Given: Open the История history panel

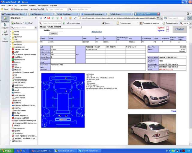Looking at the screenshot, I should coord(5,33).
